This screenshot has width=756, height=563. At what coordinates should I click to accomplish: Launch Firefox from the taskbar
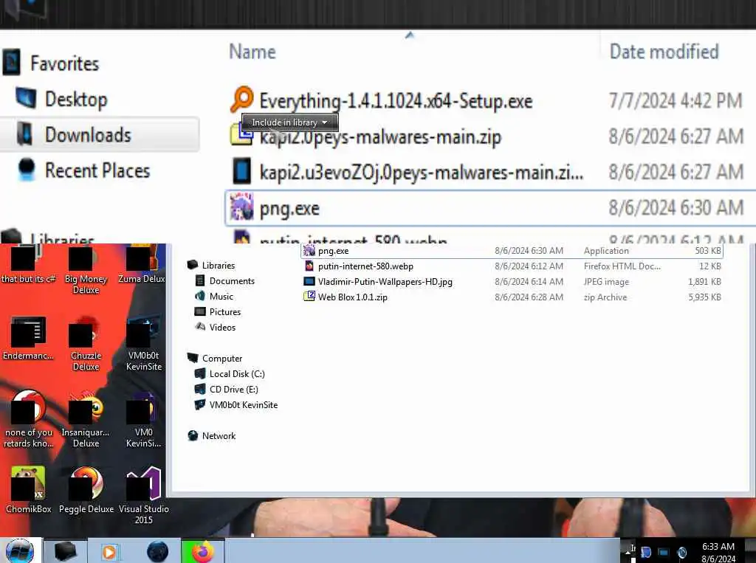202,551
